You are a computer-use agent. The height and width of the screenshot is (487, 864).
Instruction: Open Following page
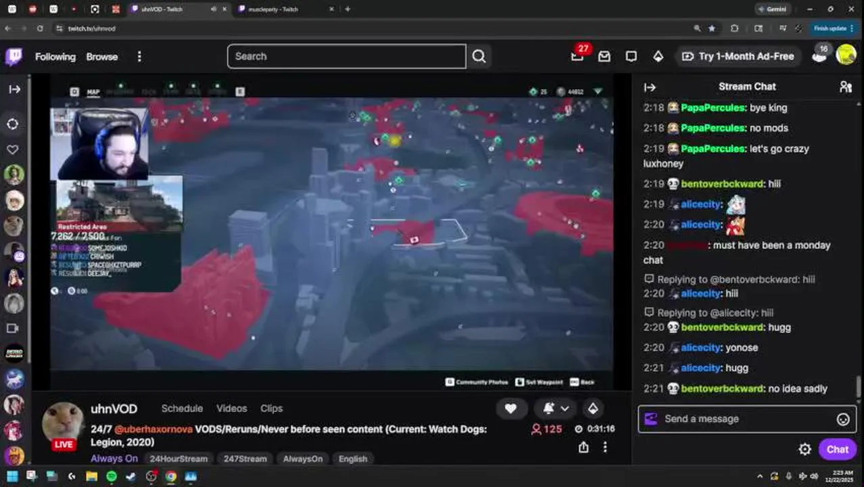coord(55,57)
